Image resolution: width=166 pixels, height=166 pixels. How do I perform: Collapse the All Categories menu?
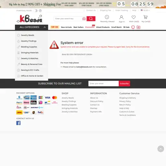[45, 27]
